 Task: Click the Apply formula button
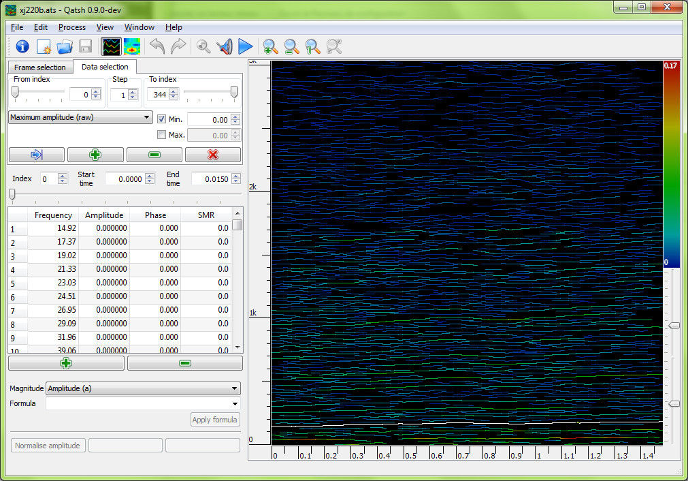point(215,420)
